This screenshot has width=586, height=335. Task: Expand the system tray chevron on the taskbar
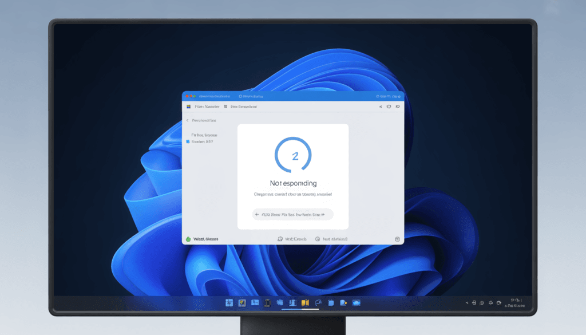(x=467, y=303)
